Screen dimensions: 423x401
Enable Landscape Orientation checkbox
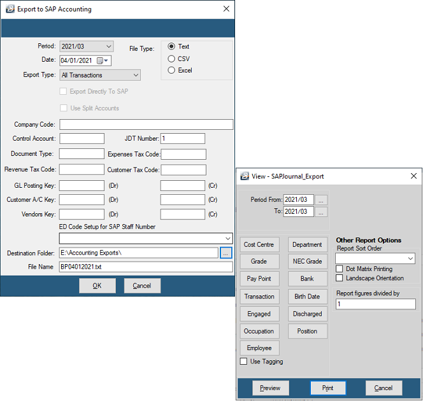tap(339, 278)
